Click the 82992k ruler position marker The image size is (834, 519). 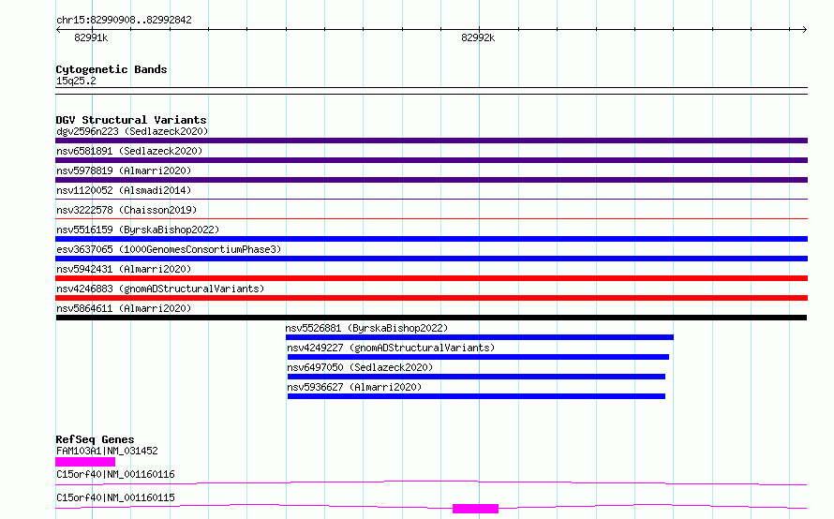[478, 37]
